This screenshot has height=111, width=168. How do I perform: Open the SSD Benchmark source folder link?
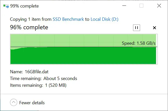tap(68, 19)
